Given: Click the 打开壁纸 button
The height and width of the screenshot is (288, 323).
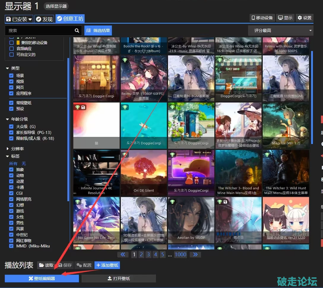Looking at the screenshot, I should pyautogui.click(x=119, y=279).
